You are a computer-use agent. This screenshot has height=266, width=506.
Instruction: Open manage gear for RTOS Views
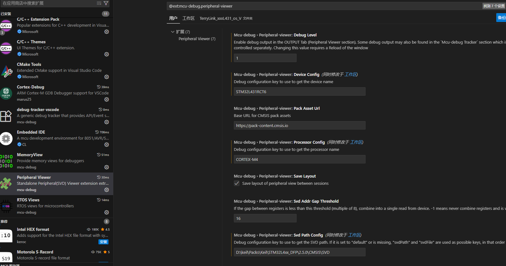[x=107, y=212]
